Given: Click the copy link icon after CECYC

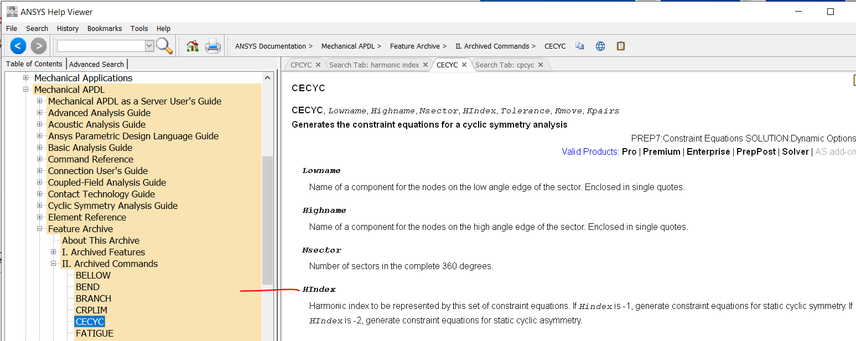Looking at the screenshot, I should [579, 46].
